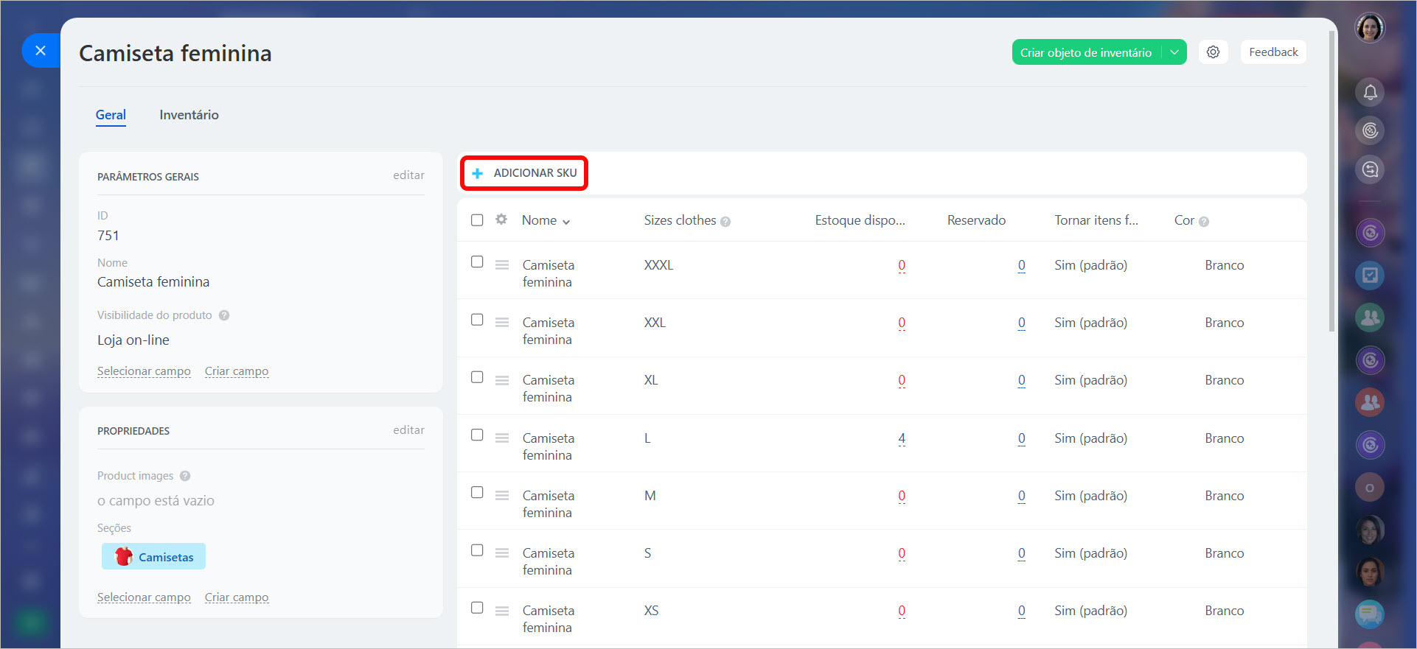1417x649 pixels.
Task: Click editar in Propriedades section
Action: point(408,430)
